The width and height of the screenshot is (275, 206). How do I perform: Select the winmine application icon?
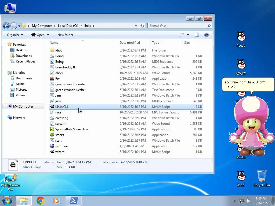[52, 146]
